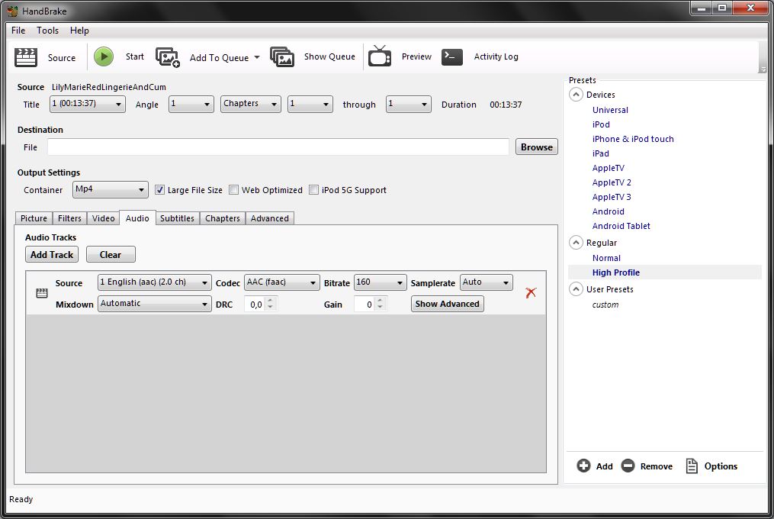Switch to the Subtitles tab
Viewport: 774px width, 519px height.
click(177, 218)
